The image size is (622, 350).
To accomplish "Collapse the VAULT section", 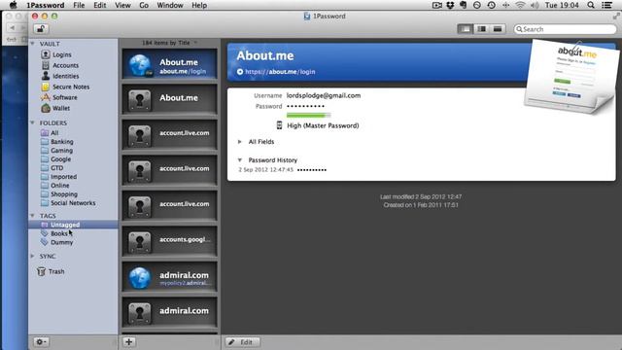I will click(x=32, y=43).
